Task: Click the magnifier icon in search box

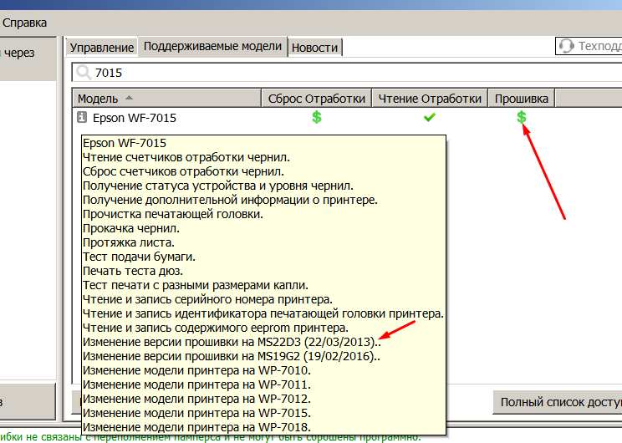Action: click(x=84, y=72)
